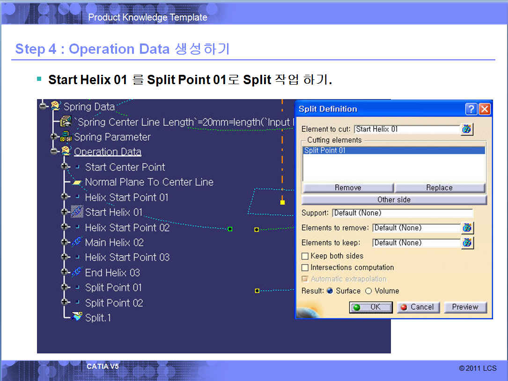
Task: Click the End Helix 03 helix icon
Action: (x=77, y=272)
